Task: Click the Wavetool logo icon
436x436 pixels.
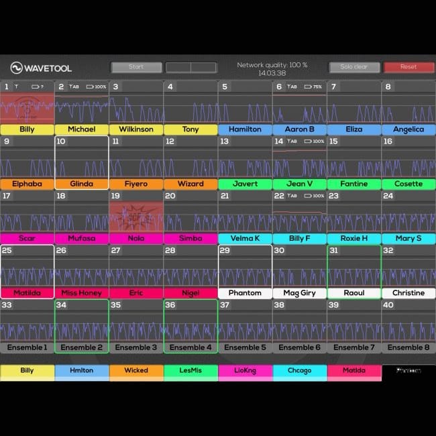Action: click(16, 68)
